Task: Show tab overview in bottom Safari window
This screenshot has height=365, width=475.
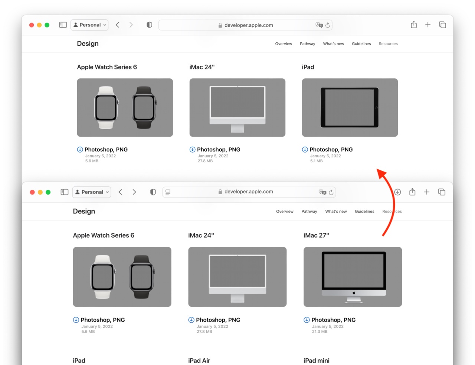Action: pos(442,192)
